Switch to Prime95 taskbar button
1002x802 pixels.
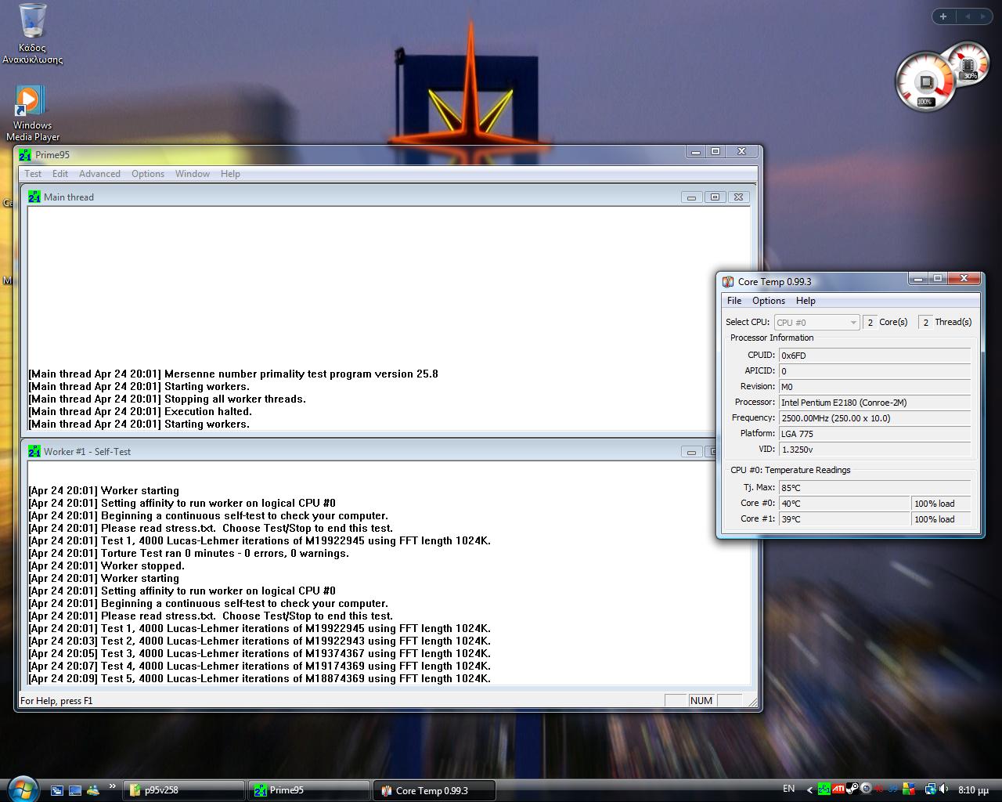[x=308, y=790]
